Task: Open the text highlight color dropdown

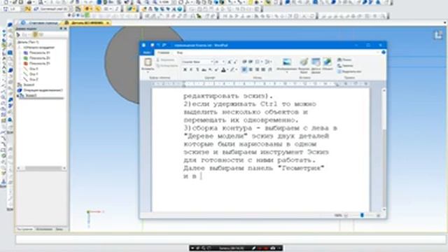Action: pyautogui.click(x=237, y=69)
